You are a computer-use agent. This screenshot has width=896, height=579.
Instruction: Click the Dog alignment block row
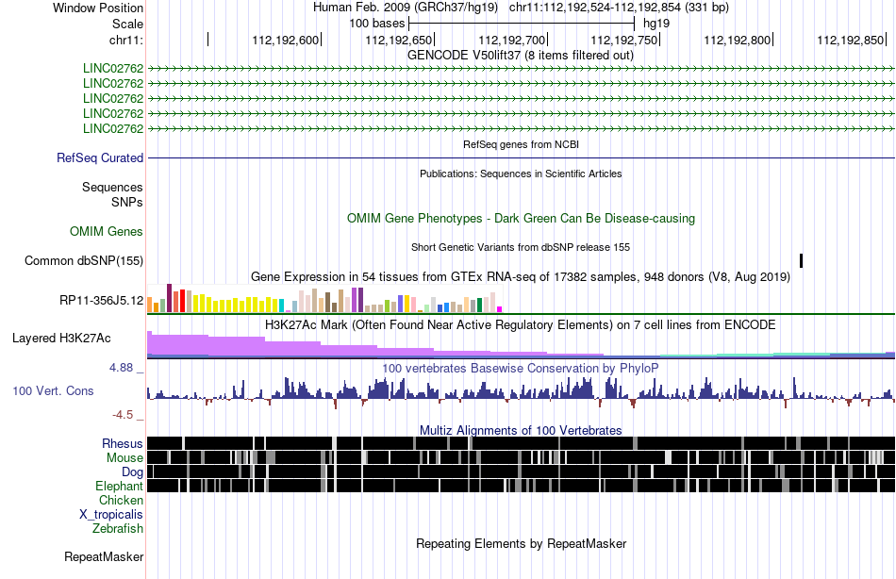pos(522,471)
